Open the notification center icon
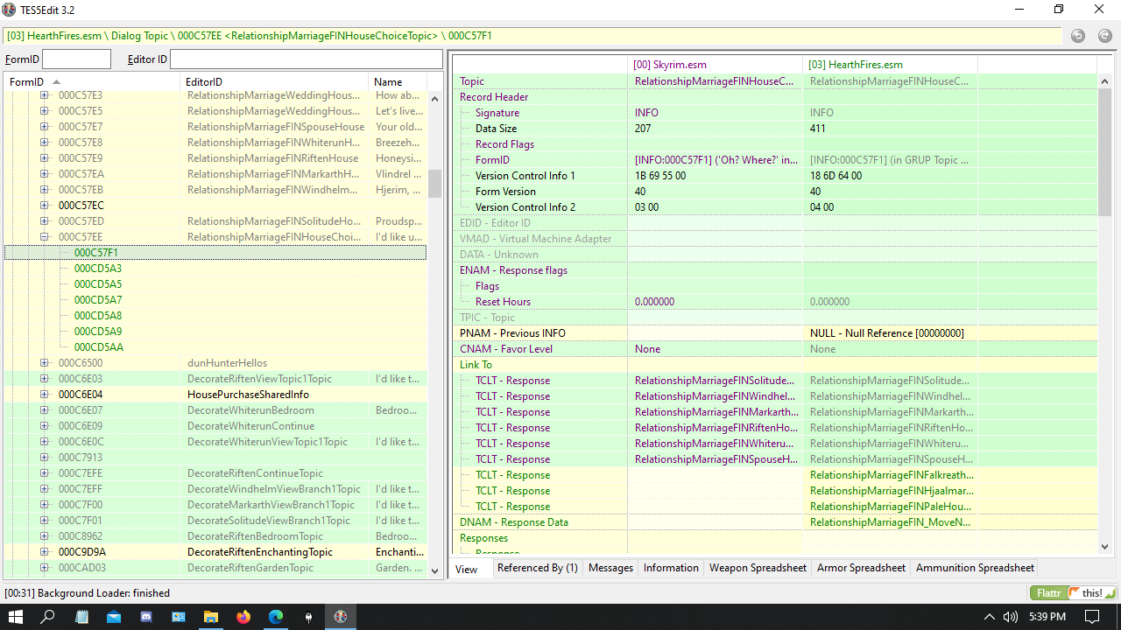This screenshot has height=630, width=1121. click(x=1092, y=617)
